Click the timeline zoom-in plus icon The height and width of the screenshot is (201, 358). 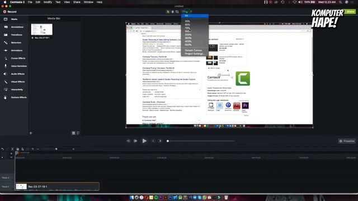(x=73, y=149)
